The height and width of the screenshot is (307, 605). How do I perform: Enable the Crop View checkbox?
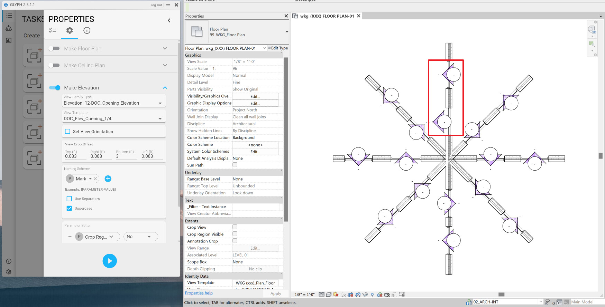point(235,227)
